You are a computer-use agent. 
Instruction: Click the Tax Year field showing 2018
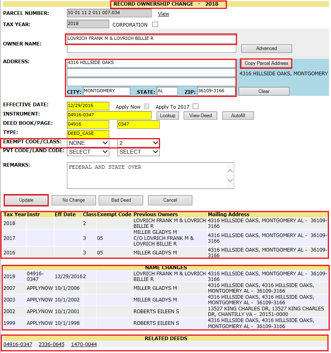[88, 24]
